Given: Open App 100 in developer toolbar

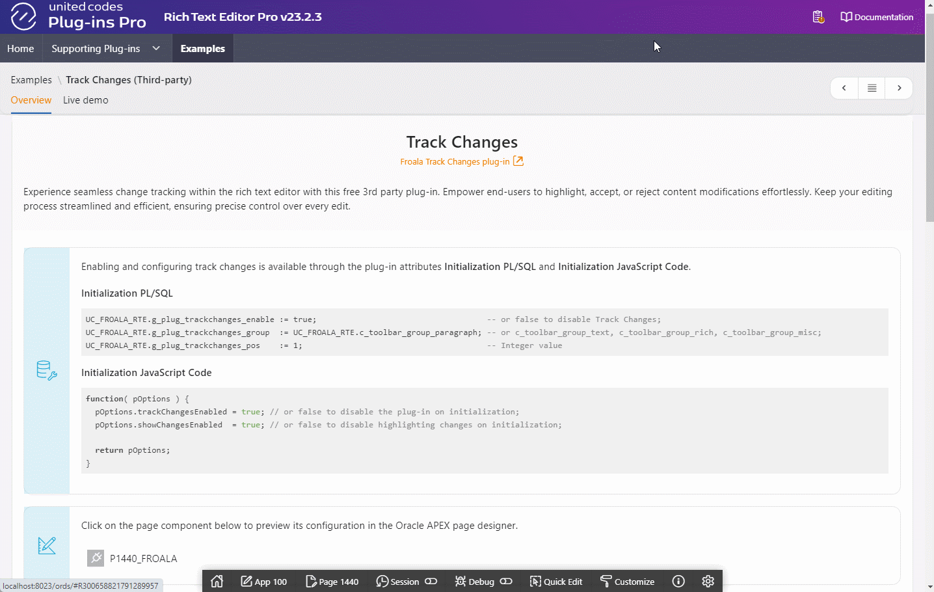Looking at the screenshot, I should pos(264,582).
